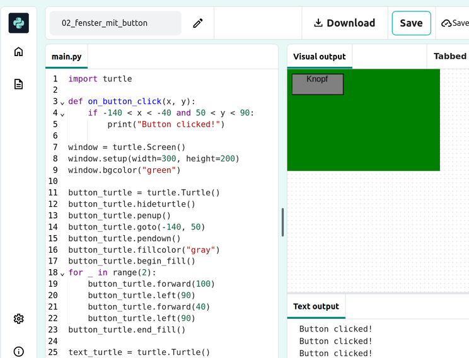Click the line button_turtle.end_fill()
This screenshot has width=469, height=358.
point(127,330)
